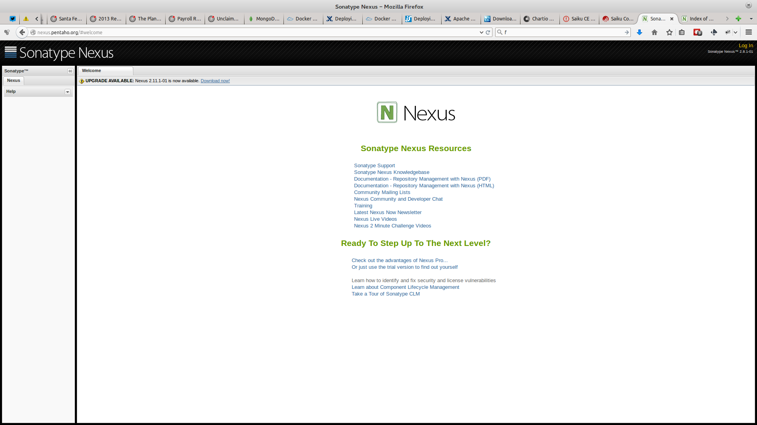Viewport: 757px width, 425px height.
Task: Expand the bug add-on dropdown arrow
Action: 735,32
